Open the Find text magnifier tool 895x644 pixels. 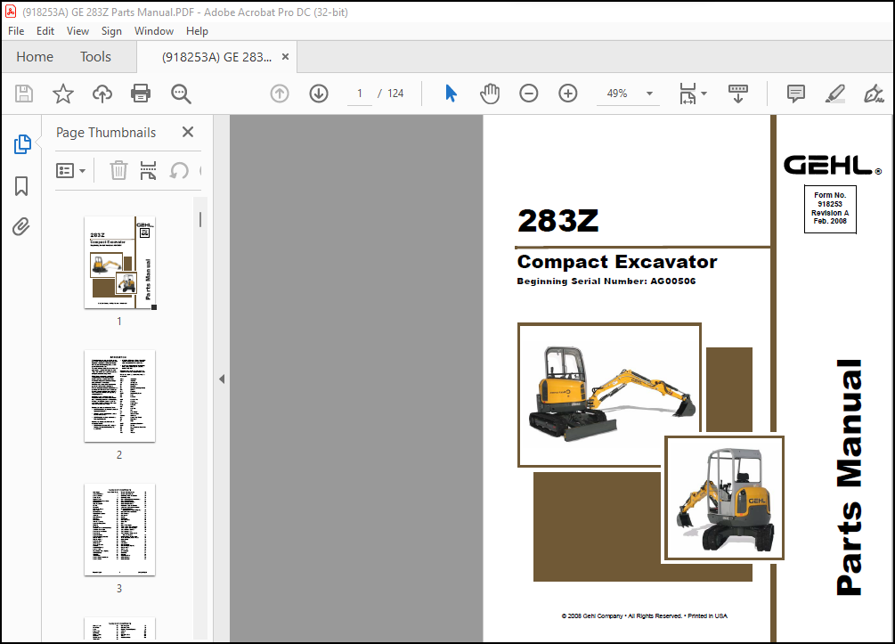point(181,94)
